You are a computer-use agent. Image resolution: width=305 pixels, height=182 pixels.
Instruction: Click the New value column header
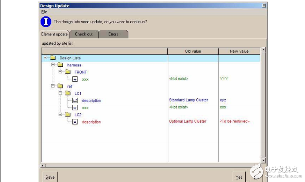[x=239, y=51]
